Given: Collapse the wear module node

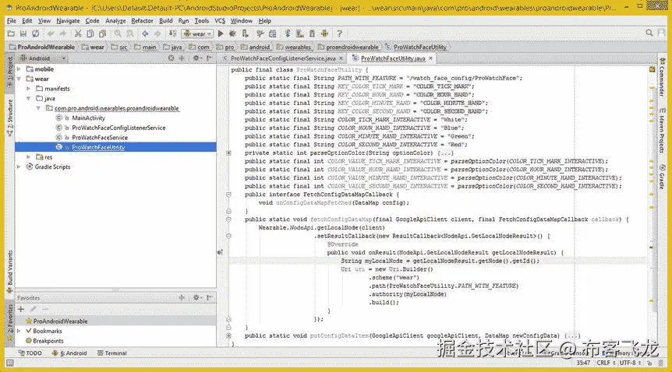Looking at the screenshot, I should click(19, 79).
